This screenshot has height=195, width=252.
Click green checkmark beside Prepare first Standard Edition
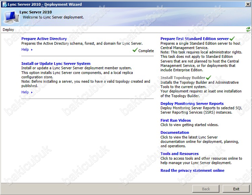pos(232,39)
